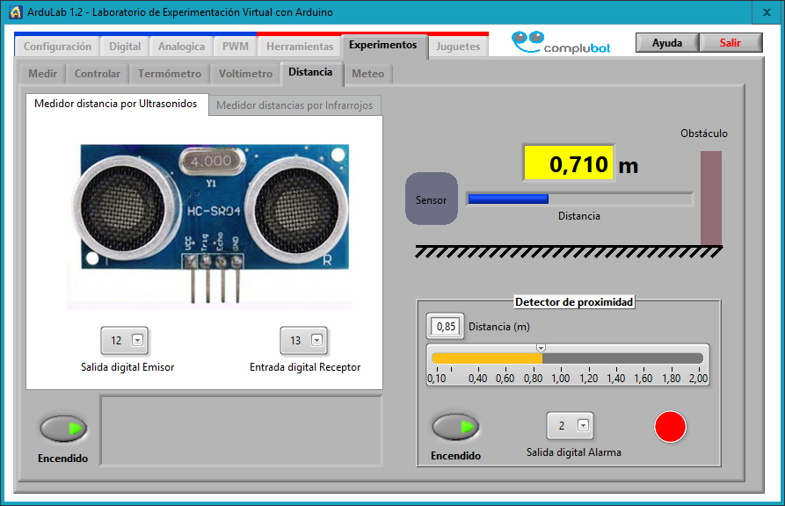Expand the Salida digital Alarma dropdown
The width and height of the screenshot is (785, 506).
[x=583, y=426]
